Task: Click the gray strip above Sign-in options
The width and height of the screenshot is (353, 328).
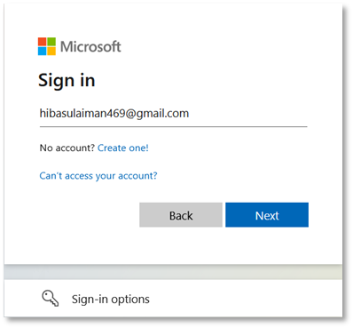Action: tap(173, 272)
